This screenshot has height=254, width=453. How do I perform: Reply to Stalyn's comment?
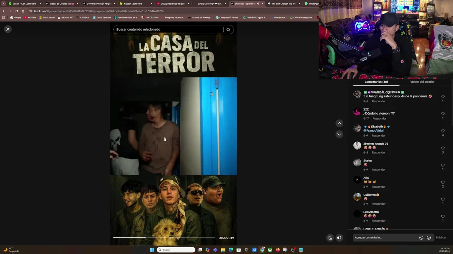tap(378, 170)
